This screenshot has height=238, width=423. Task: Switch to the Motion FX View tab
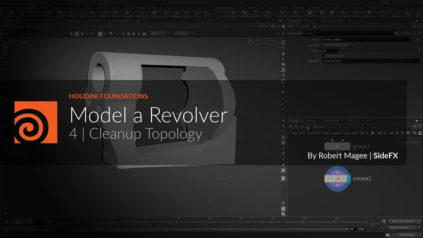94,20
